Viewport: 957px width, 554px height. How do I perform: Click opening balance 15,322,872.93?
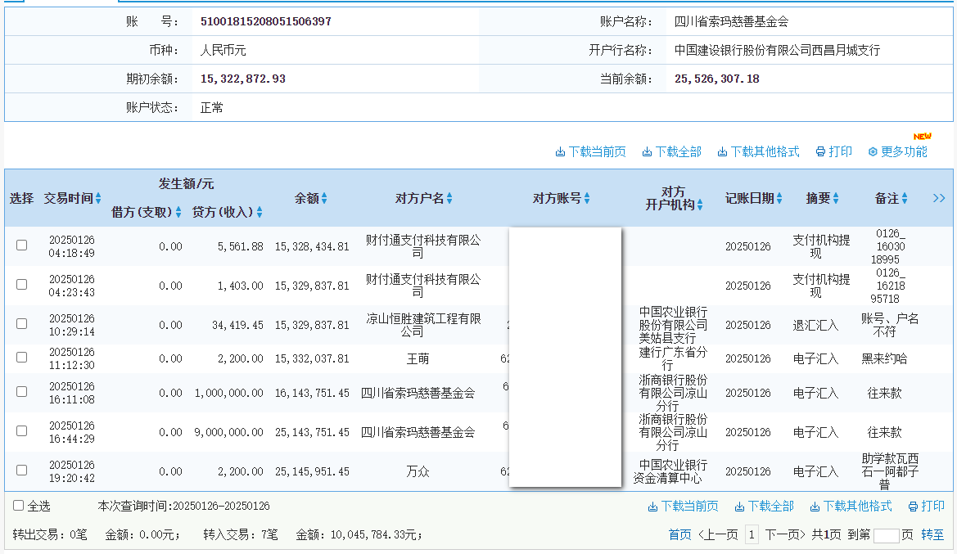click(x=243, y=79)
